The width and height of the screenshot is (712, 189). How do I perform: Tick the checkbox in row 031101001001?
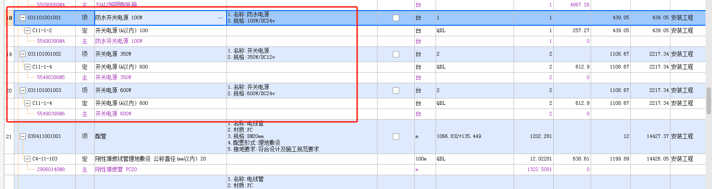click(x=396, y=18)
